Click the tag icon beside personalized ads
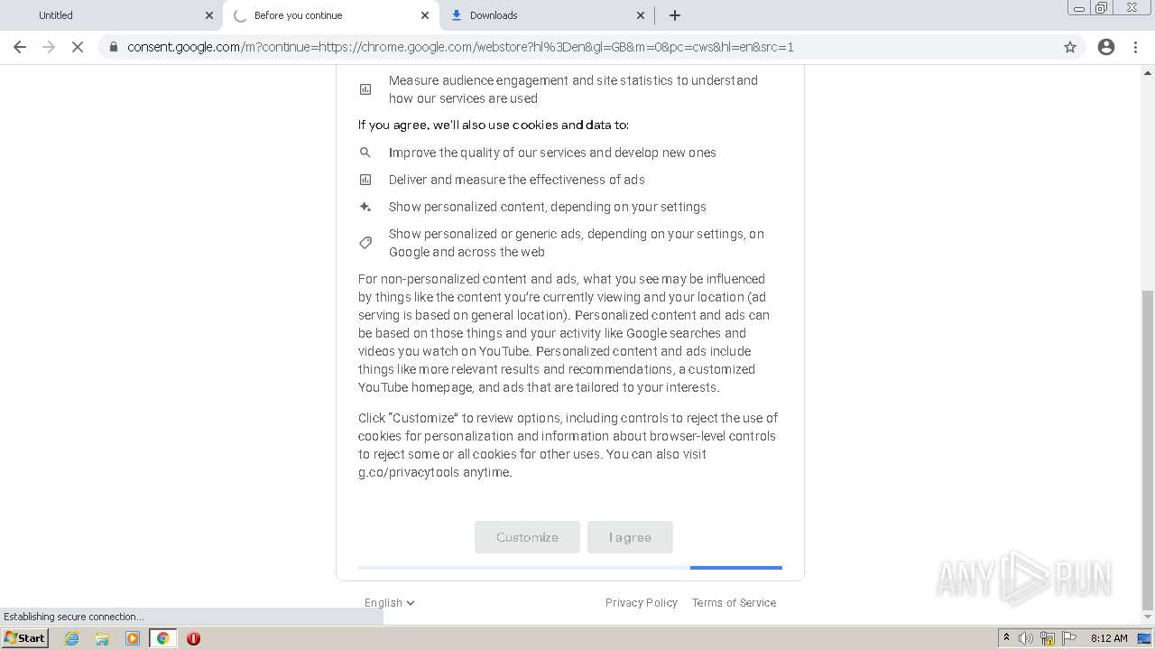The width and height of the screenshot is (1155, 650). point(365,243)
